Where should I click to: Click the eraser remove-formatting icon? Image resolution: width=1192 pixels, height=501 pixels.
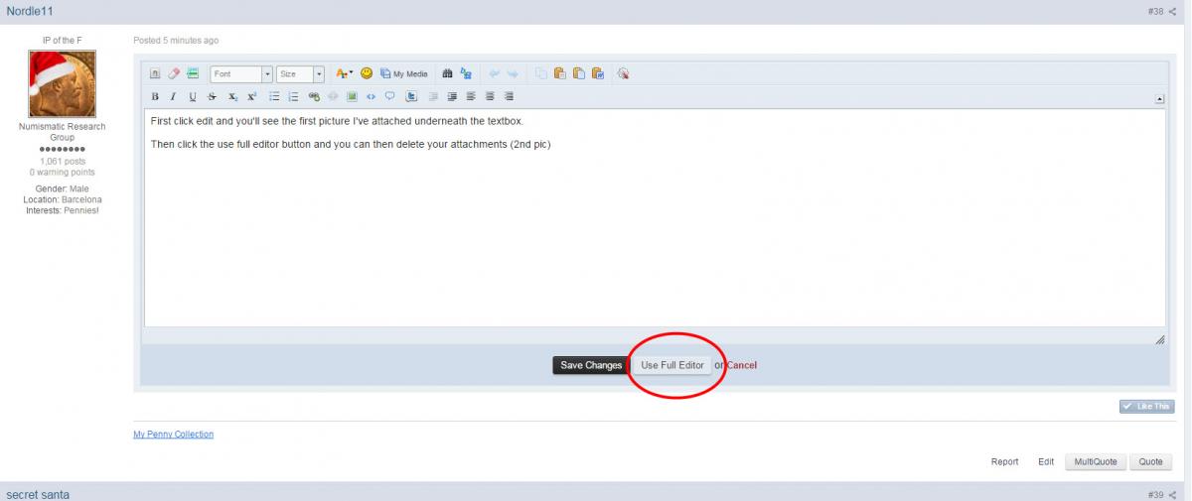click(x=173, y=73)
